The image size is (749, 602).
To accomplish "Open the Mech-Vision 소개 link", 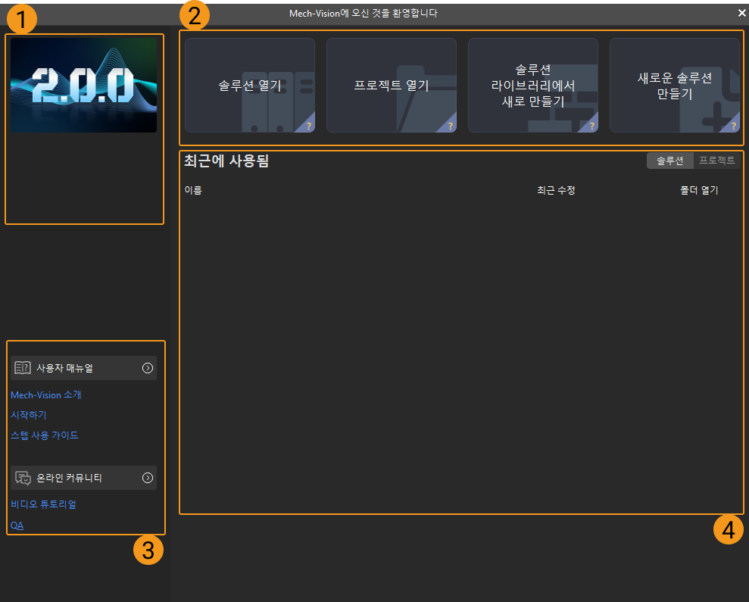I will click(46, 395).
